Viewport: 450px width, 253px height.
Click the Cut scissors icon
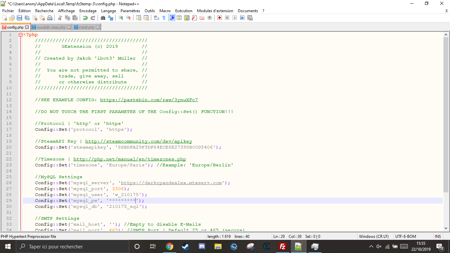(60, 18)
